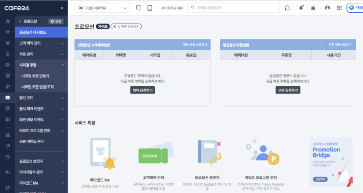Click the 혜택명 column header

(x=121, y=55)
